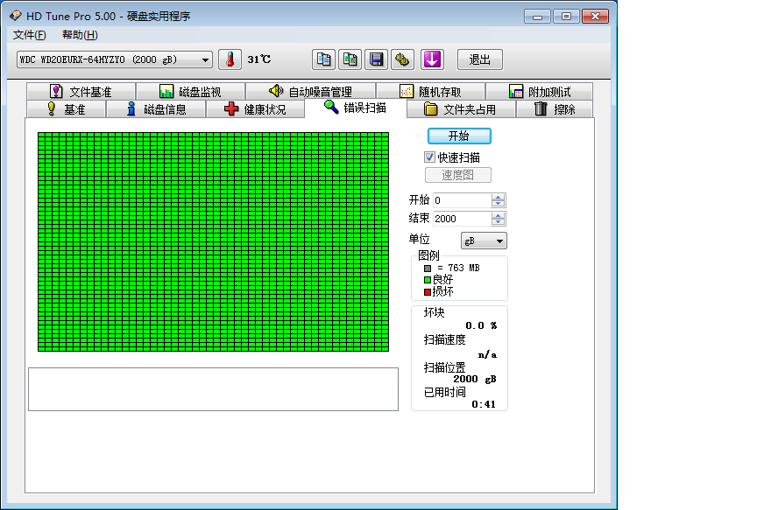
Task: Click the 退出 button
Action: pos(480,59)
